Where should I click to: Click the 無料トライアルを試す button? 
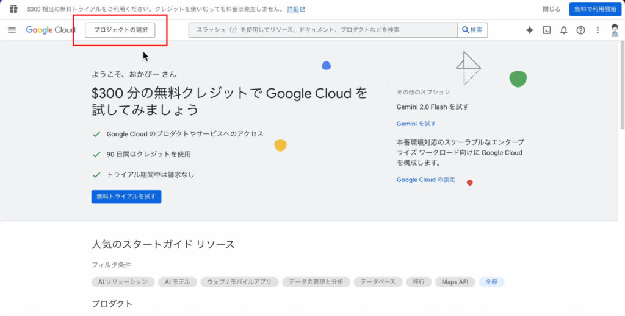click(126, 197)
